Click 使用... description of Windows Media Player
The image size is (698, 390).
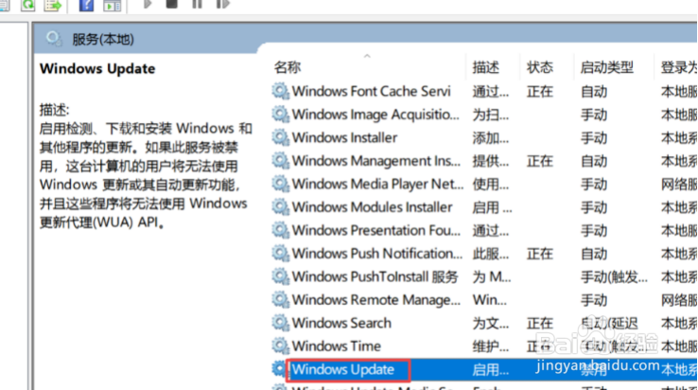pyautogui.click(x=490, y=184)
